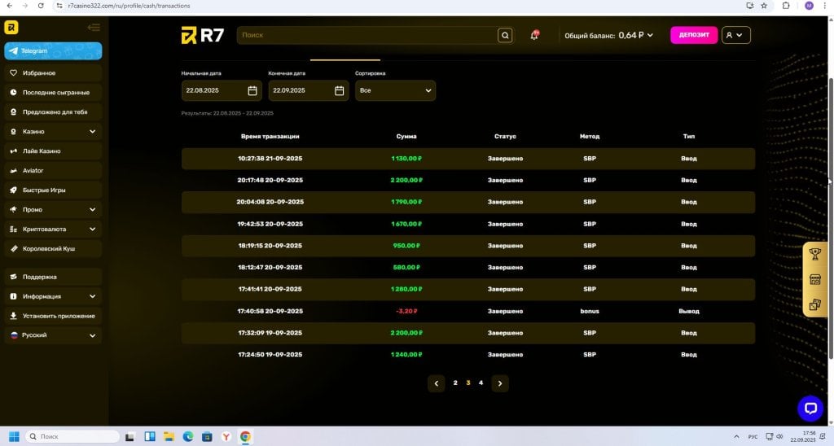Open the Русский language dropdown
Image resolution: width=834 pixels, height=446 pixels.
[53, 335]
